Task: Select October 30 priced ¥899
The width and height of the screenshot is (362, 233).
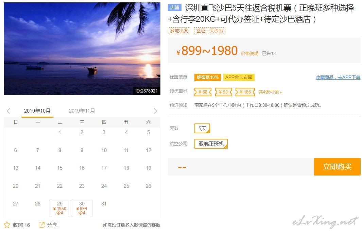Action: [82, 208]
